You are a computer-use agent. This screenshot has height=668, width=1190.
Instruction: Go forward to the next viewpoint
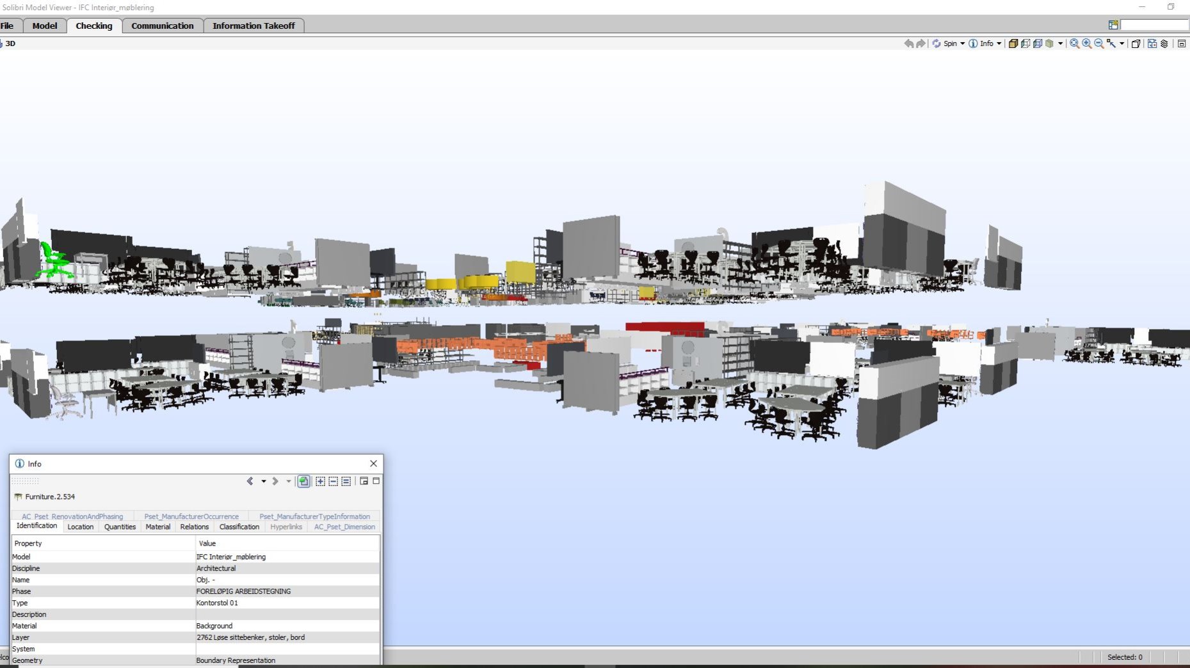pos(921,44)
